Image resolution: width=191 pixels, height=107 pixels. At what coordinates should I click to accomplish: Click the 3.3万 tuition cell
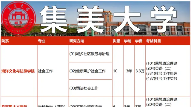pos(140,71)
